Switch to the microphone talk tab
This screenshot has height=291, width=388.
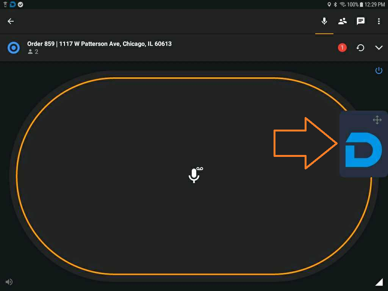click(324, 21)
